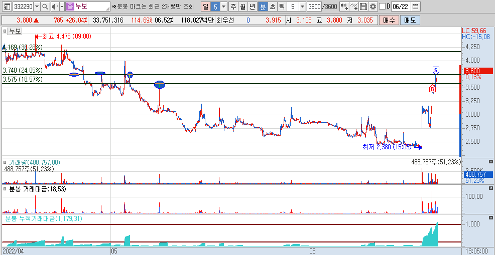Expand the stock code 332290 dropdown
495x255 pixels.
point(37,7)
